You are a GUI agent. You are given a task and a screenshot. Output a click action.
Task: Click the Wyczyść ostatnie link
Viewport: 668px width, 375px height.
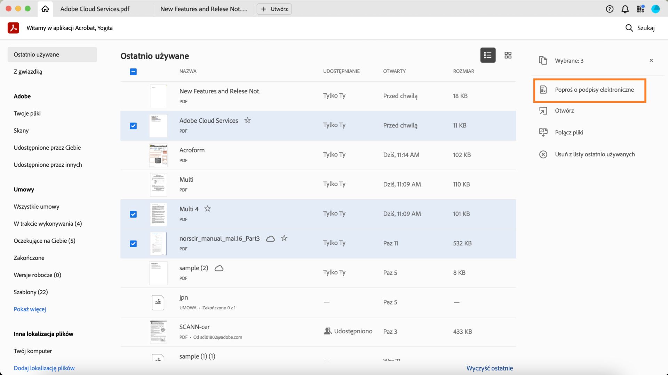point(490,368)
